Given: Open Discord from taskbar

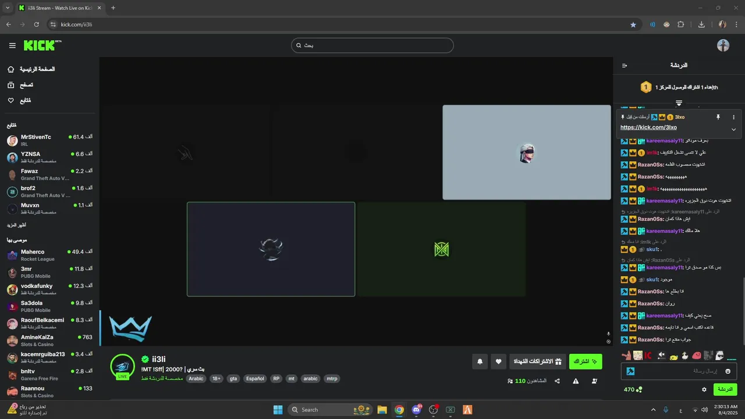Looking at the screenshot, I should [x=416, y=410].
